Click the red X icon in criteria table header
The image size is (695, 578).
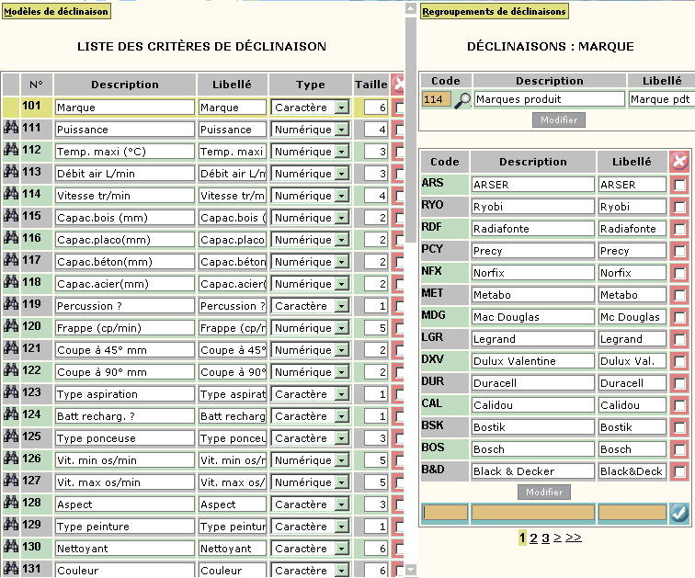click(x=398, y=85)
